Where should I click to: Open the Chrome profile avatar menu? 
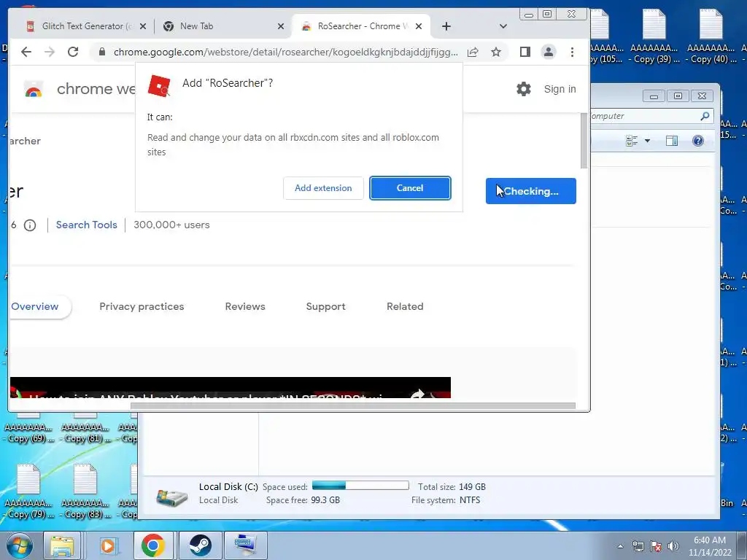pos(549,52)
